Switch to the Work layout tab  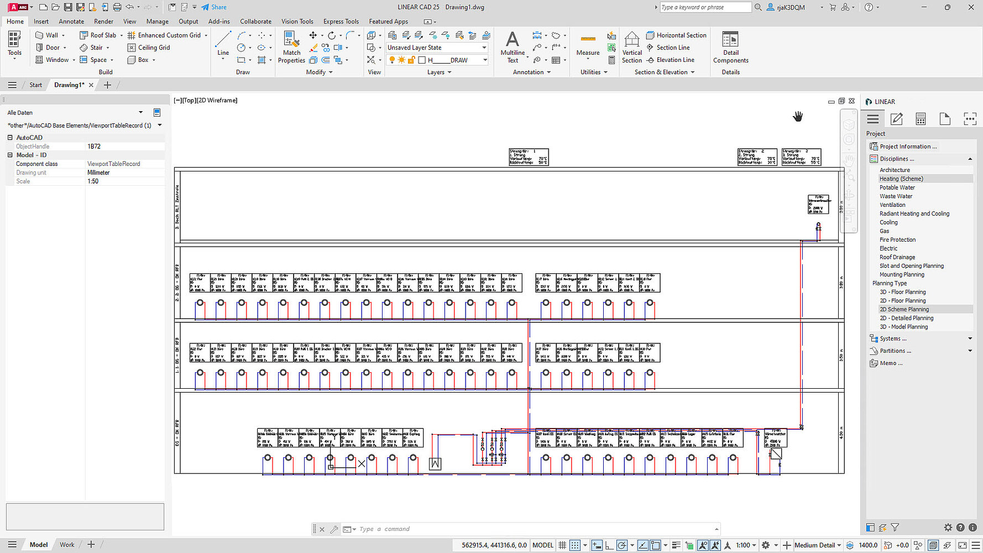(x=67, y=545)
